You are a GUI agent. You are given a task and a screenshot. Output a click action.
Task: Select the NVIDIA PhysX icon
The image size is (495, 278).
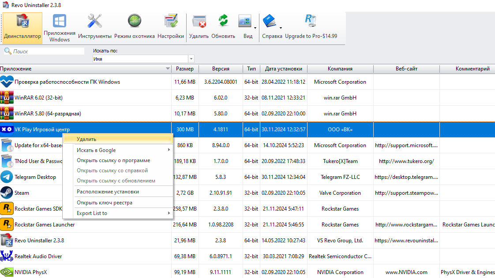pos(7,272)
